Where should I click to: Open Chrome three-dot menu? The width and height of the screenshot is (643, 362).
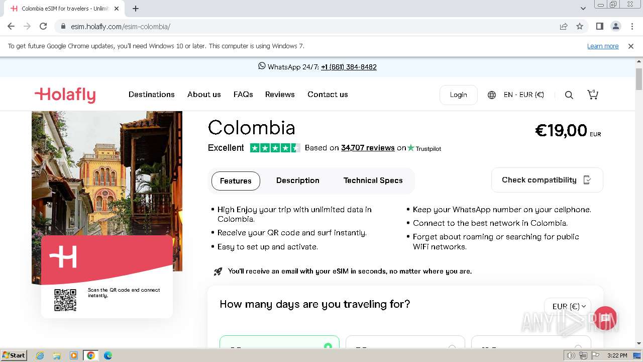pos(632,26)
